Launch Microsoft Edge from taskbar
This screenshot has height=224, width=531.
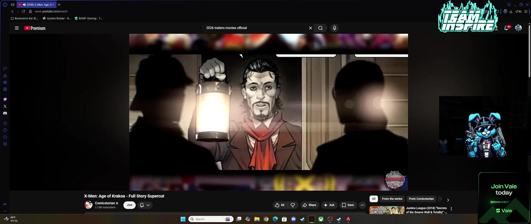pyautogui.click(x=275, y=219)
